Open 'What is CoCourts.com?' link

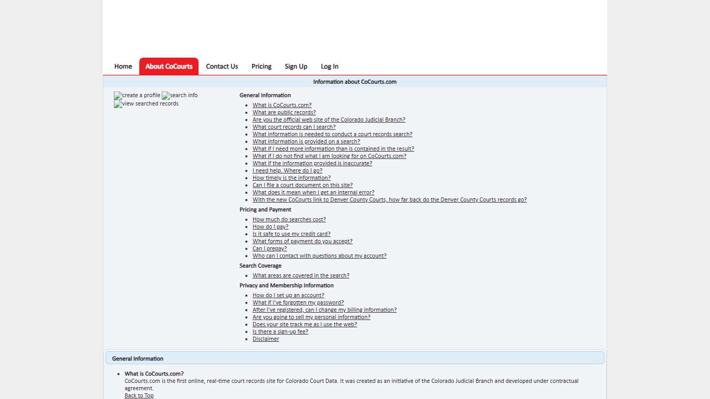(x=282, y=105)
